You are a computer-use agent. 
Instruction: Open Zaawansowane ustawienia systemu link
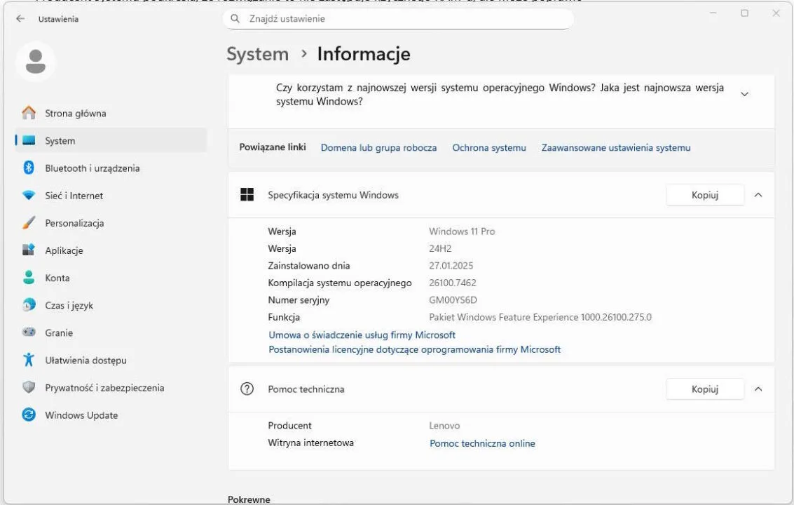[615, 148]
